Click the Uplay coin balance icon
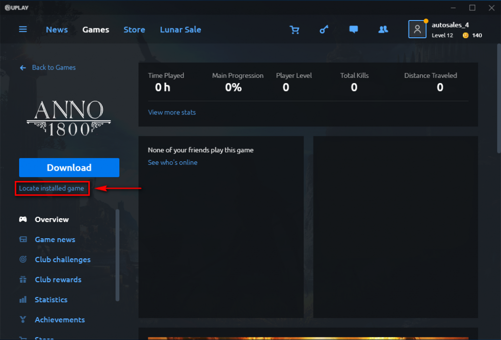The width and height of the screenshot is (501, 340). pos(465,35)
